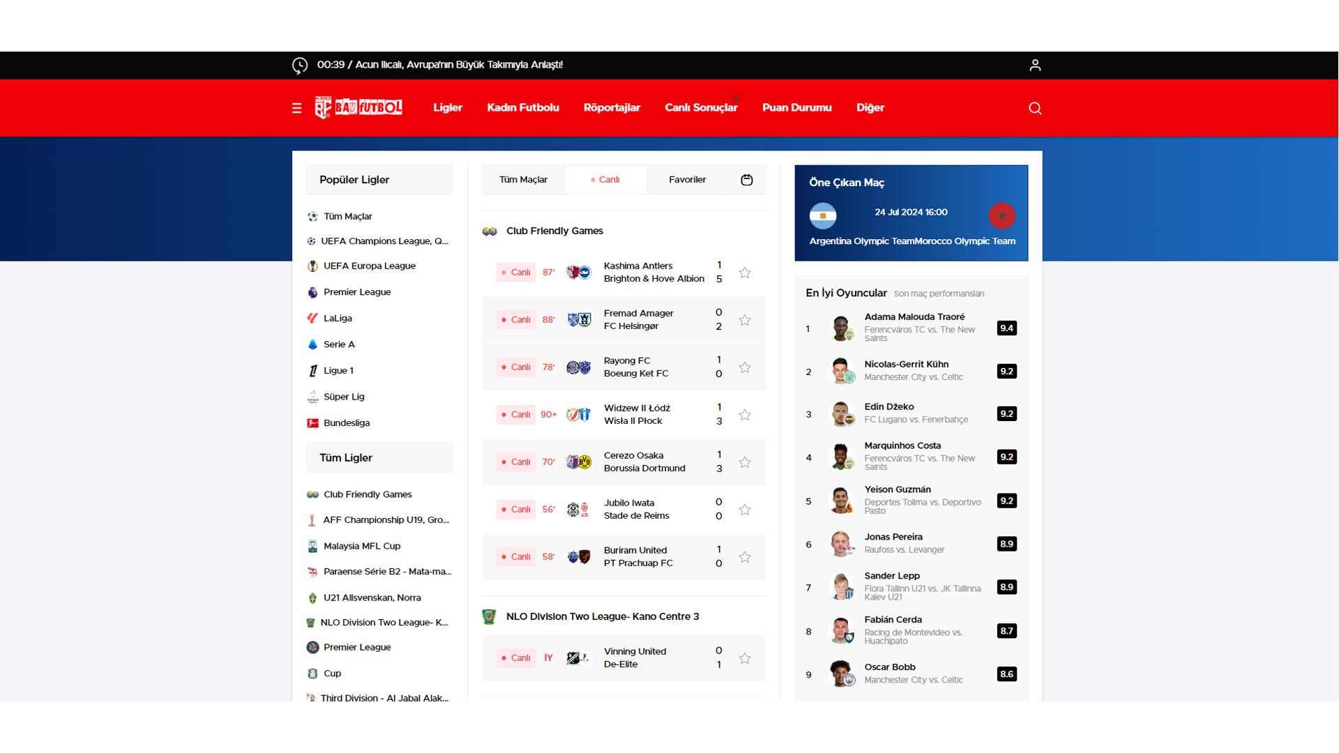Screen dimensions: 1339x753
Task: Star the Vinning United vs De-Elite match
Action: [x=745, y=658]
